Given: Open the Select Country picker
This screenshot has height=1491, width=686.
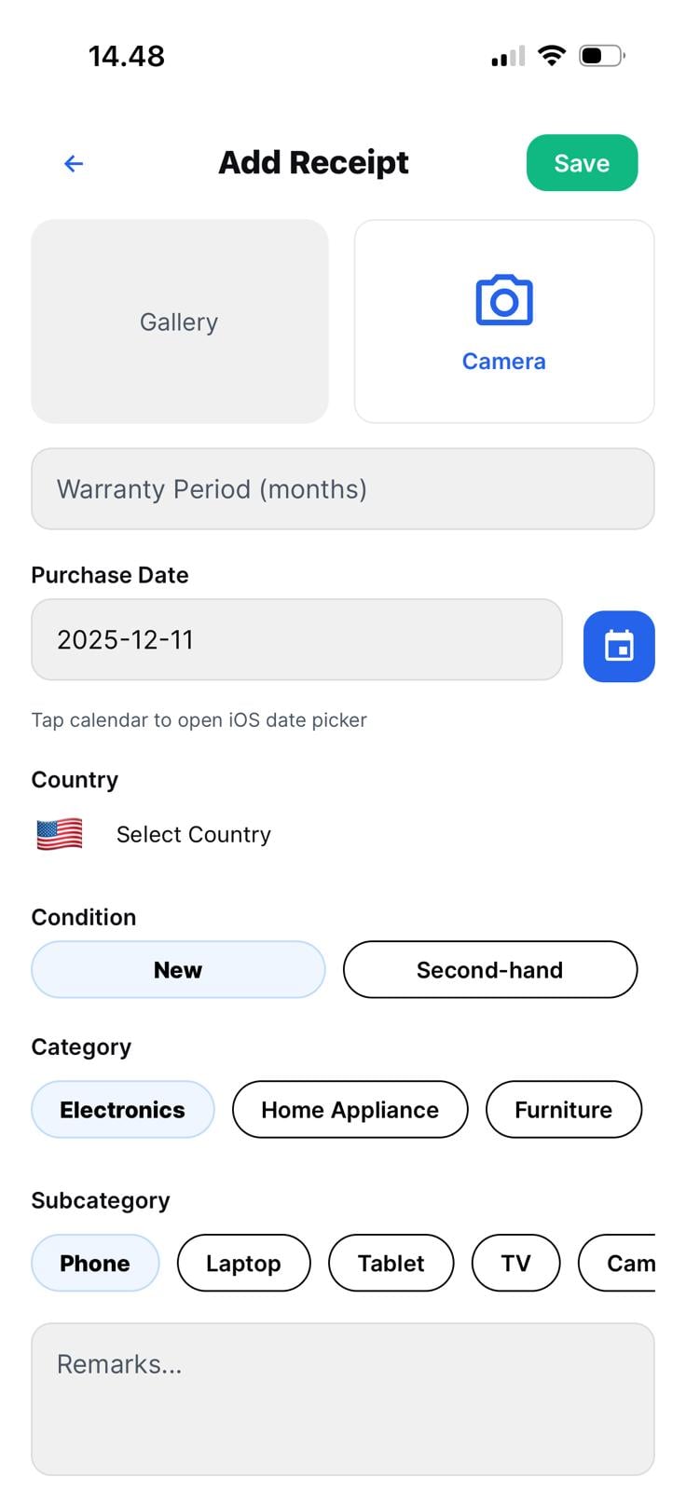Looking at the screenshot, I should pos(194,834).
